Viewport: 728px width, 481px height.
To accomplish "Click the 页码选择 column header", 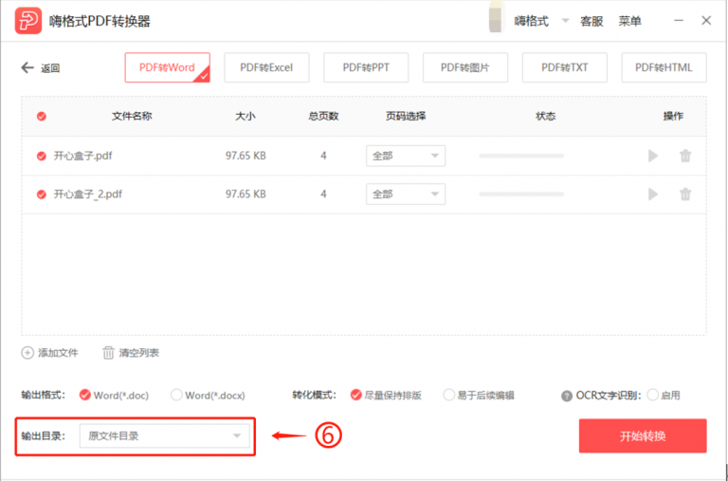I will coord(406,116).
